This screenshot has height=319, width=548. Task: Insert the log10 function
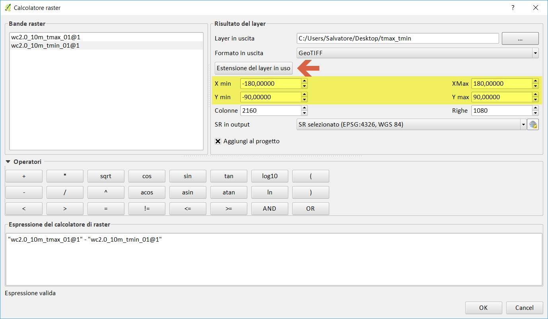pos(270,176)
